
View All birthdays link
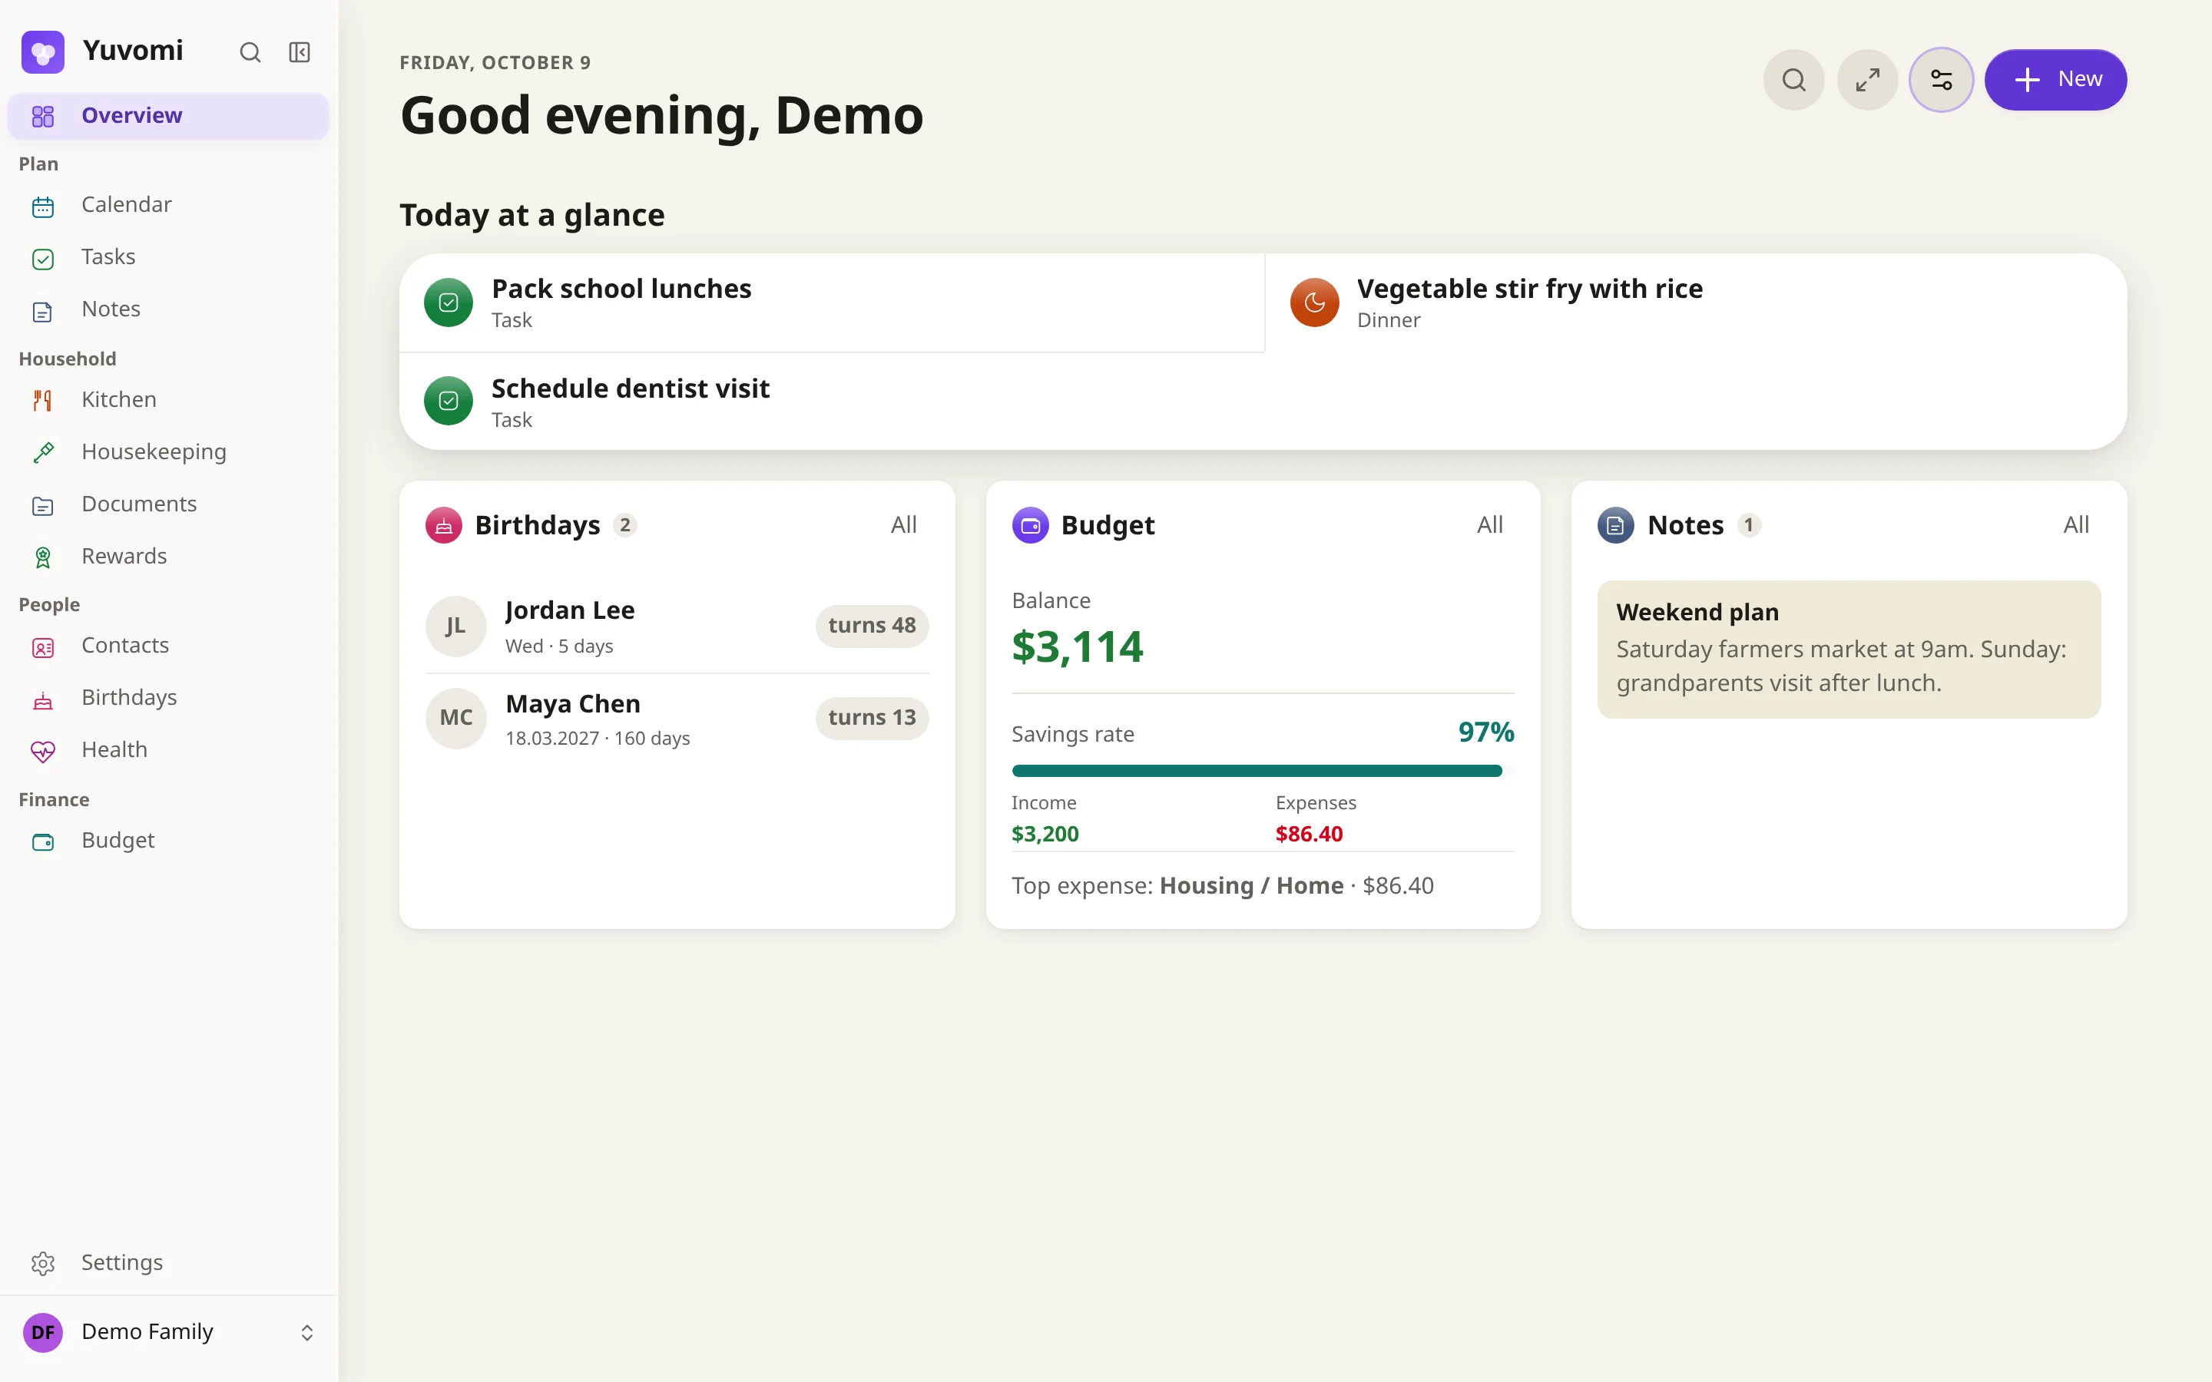[903, 524]
